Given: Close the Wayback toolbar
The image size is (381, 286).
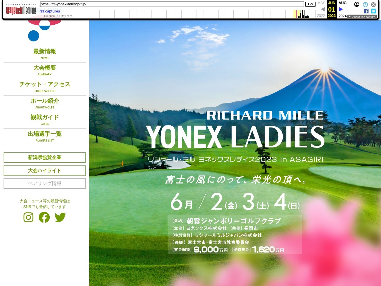Looking at the screenshot, I should pyautogui.click(x=373, y=4).
